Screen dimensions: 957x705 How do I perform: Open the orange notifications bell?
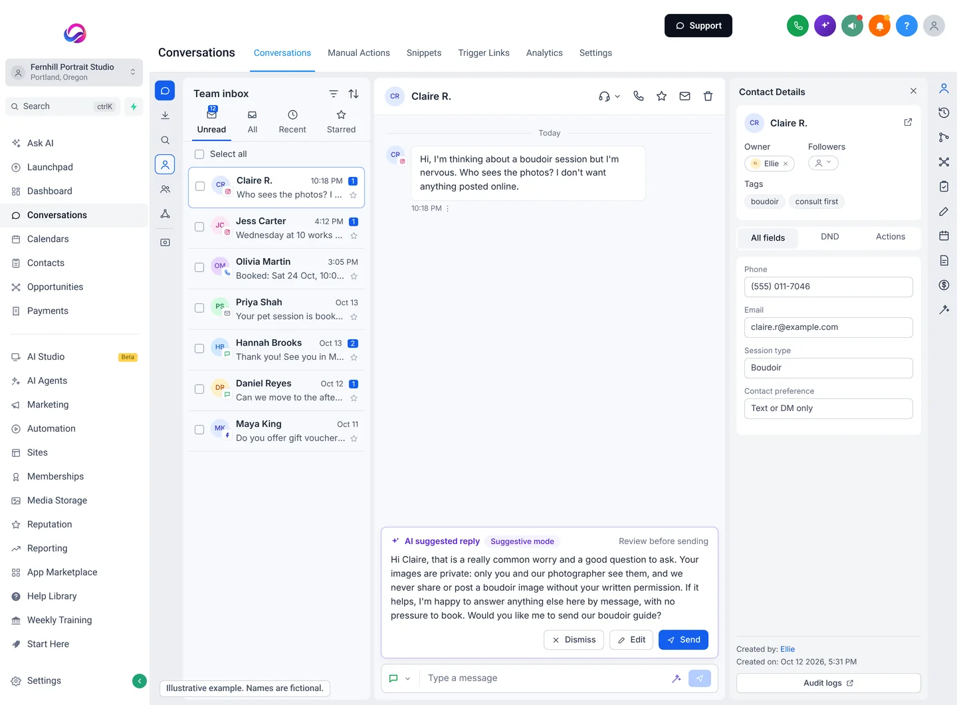(x=879, y=26)
